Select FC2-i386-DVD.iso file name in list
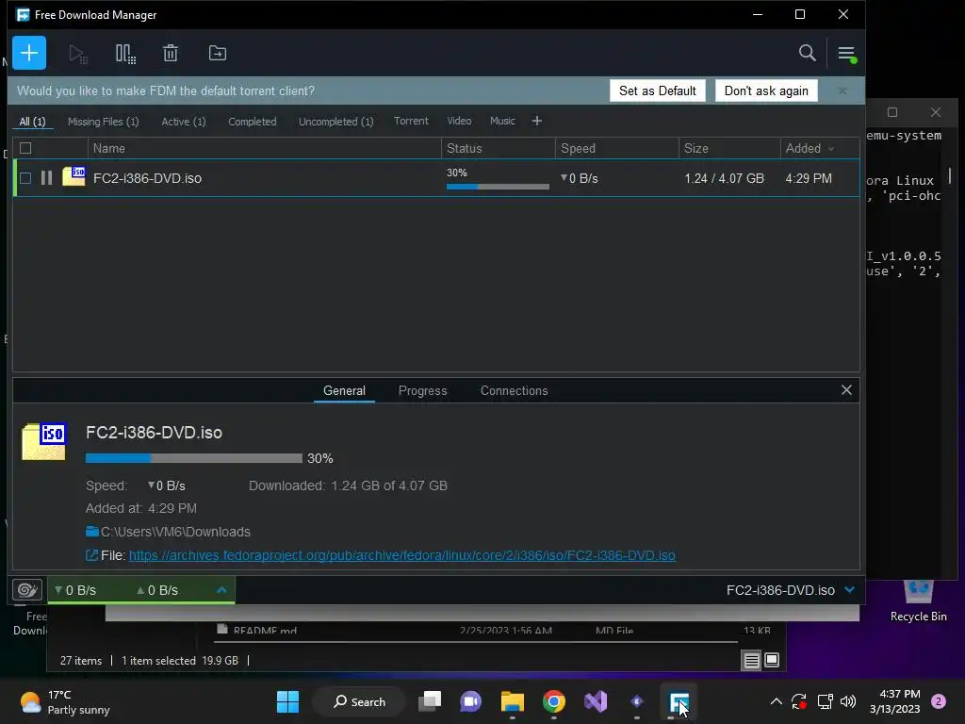965x724 pixels. [x=147, y=178]
